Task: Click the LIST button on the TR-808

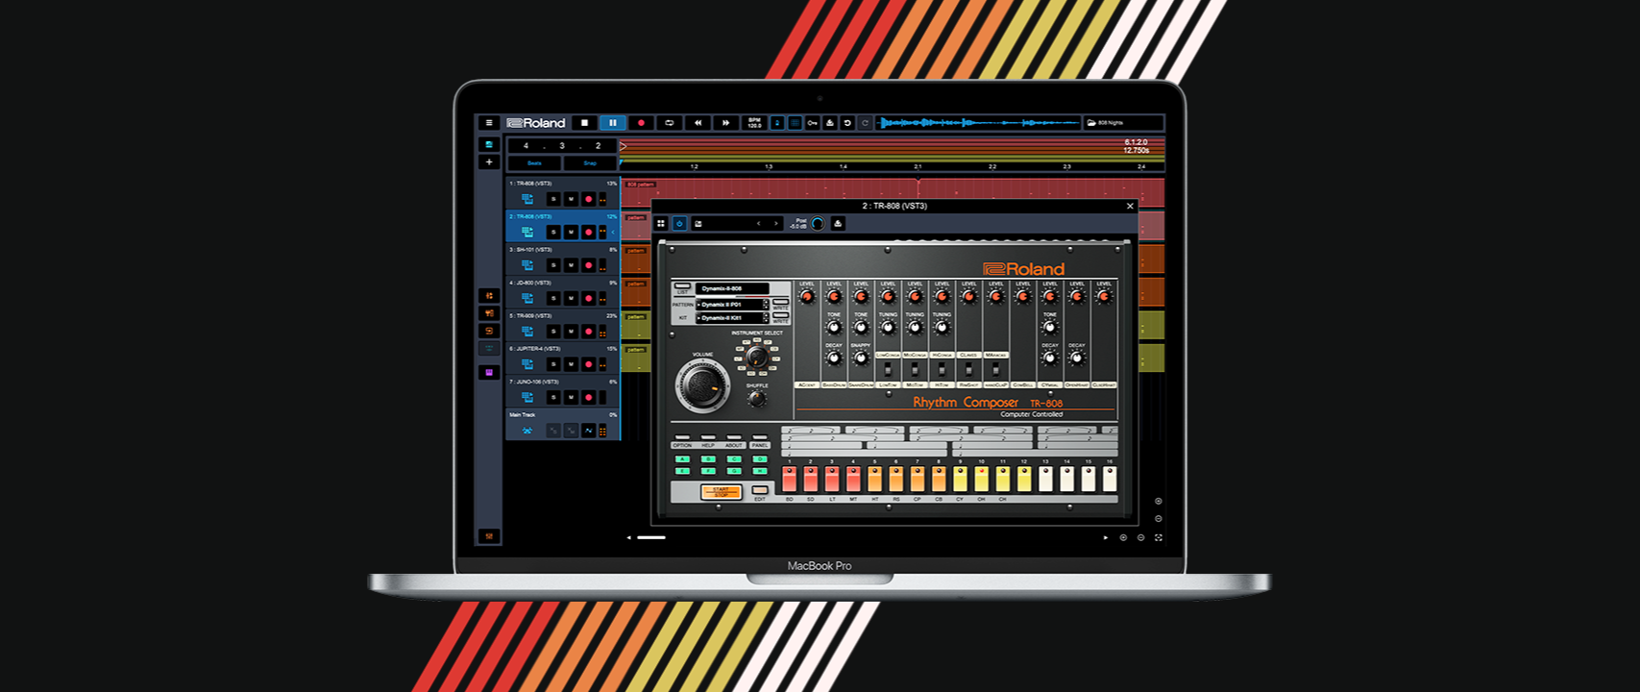Action: click(x=682, y=287)
